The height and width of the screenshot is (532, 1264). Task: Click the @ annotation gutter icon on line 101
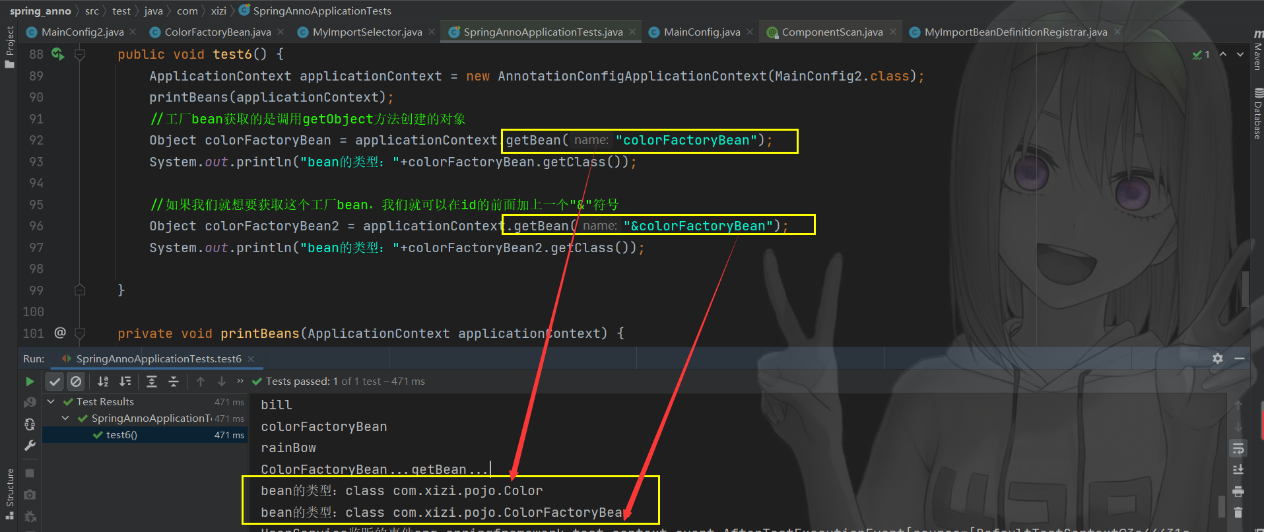[x=60, y=333]
